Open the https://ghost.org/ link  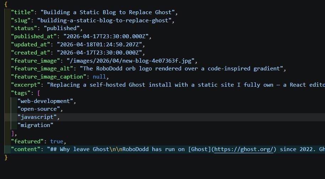coord(244,149)
